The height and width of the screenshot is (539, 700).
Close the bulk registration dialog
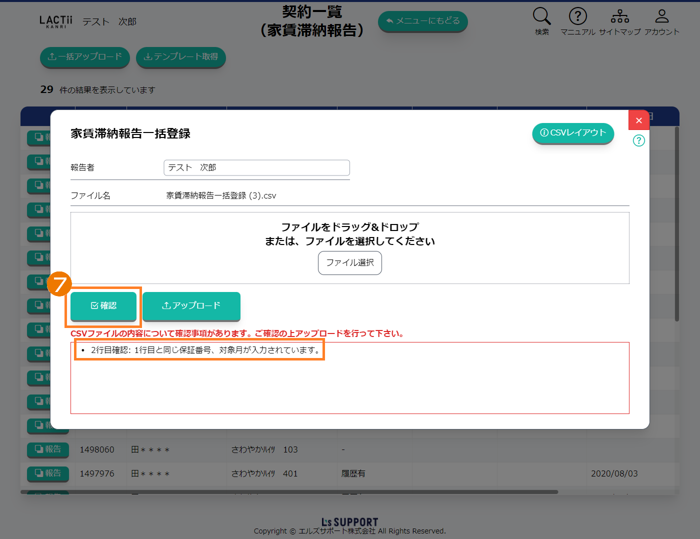[x=638, y=120]
